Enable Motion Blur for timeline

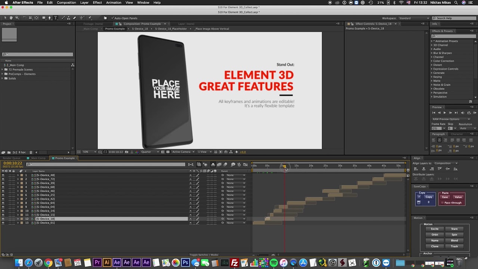[x=225, y=164]
